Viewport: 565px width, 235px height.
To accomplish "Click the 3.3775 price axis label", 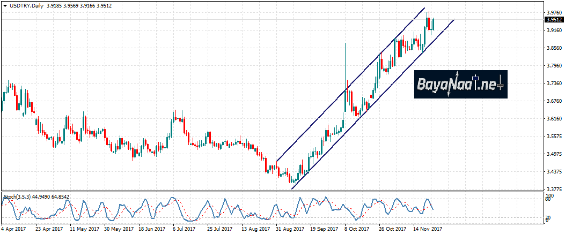I will [x=553, y=189].
